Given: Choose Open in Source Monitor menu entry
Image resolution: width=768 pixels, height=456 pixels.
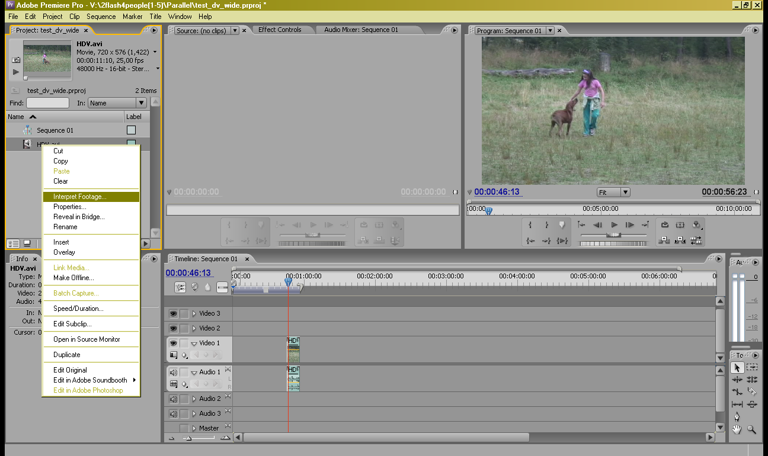Looking at the screenshot, I should [91, 339].
